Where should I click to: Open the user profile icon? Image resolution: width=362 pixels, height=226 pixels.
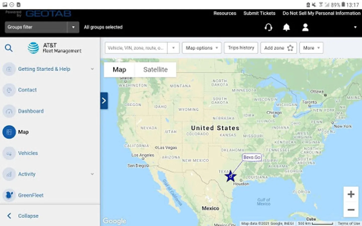pyautogui.click(x=305, y=27)
